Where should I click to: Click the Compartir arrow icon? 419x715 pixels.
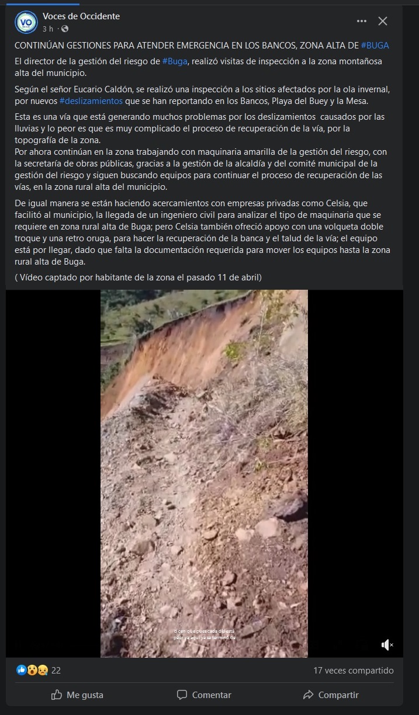pos(308,695)
